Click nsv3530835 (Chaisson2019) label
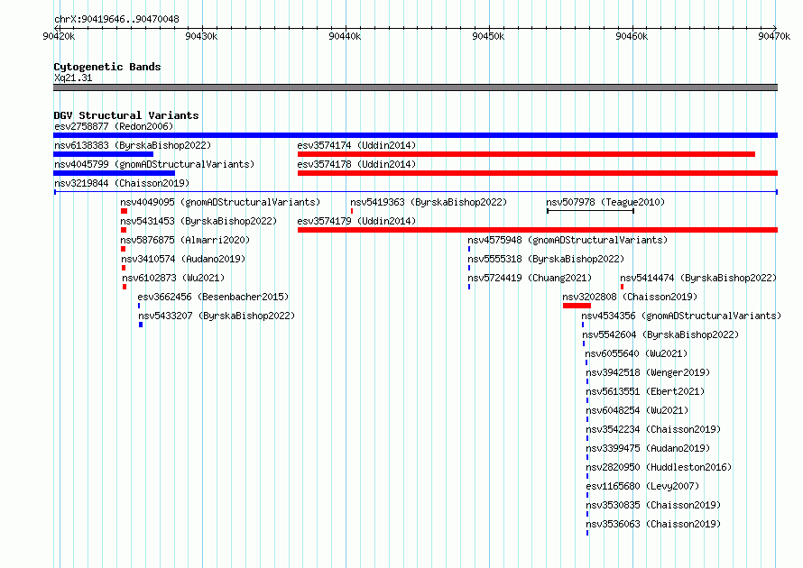The height and width of the screenshot is (568, 803). click(653, 505)
